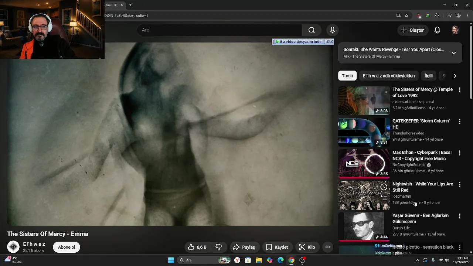Open options menu for Temple of Love 1992

pyautogui.click(x=460, y=90)
